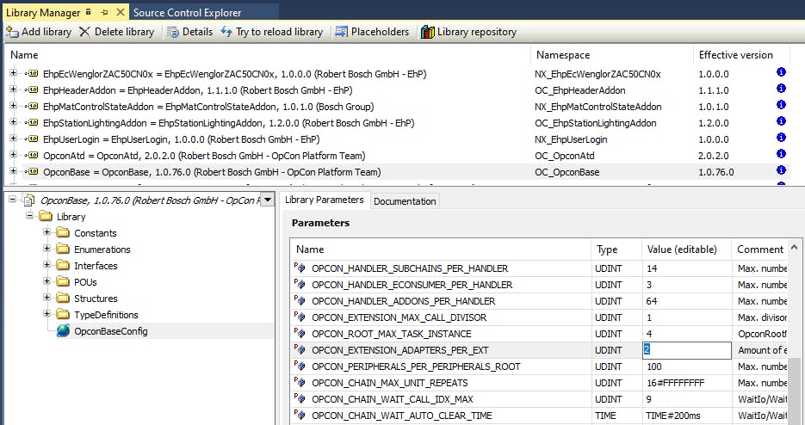Screen dimensions: 805x425
Task: Click info icon for EhpEcWenglorZAC50CN0x row
Action: [x=781, y=72]
